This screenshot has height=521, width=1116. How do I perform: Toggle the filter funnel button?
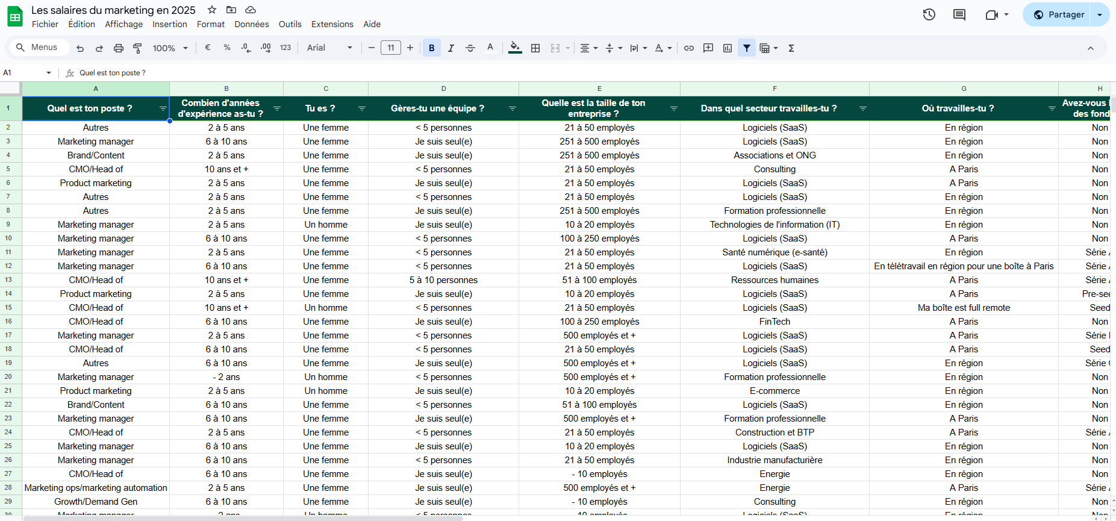point(747,48)
